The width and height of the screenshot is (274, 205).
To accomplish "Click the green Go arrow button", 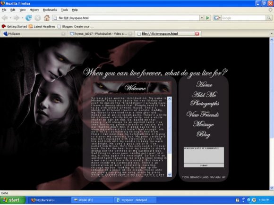I will tap(208, 18).
